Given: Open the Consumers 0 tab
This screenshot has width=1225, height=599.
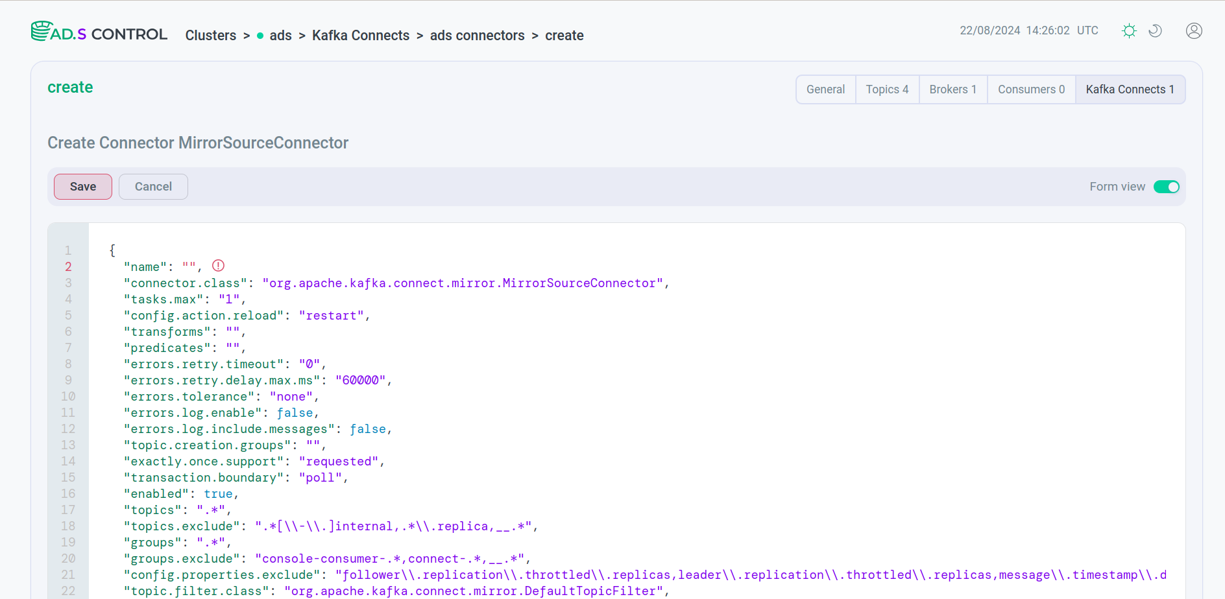Looking at the screenshot, I should click(1031, 89).
